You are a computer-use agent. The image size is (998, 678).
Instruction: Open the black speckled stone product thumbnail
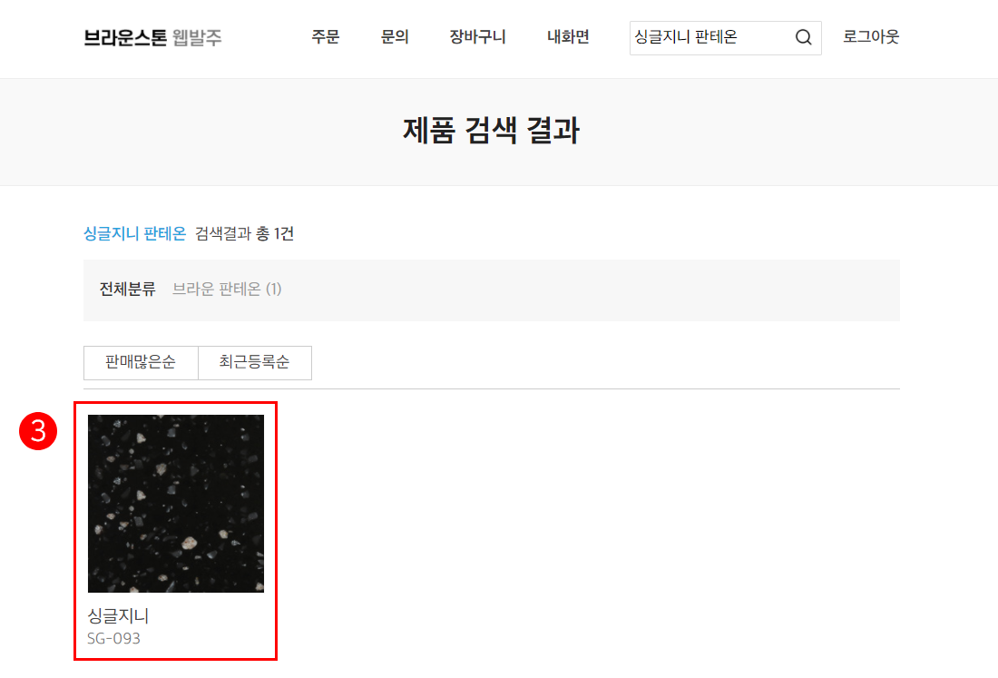point(176,504)
